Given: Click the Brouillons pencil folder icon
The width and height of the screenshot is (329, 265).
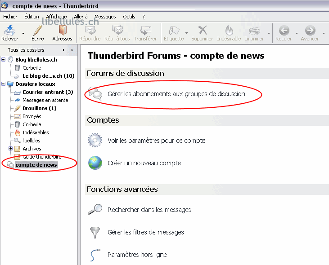Looking at the screenshot, I should (x=18, y=108).
